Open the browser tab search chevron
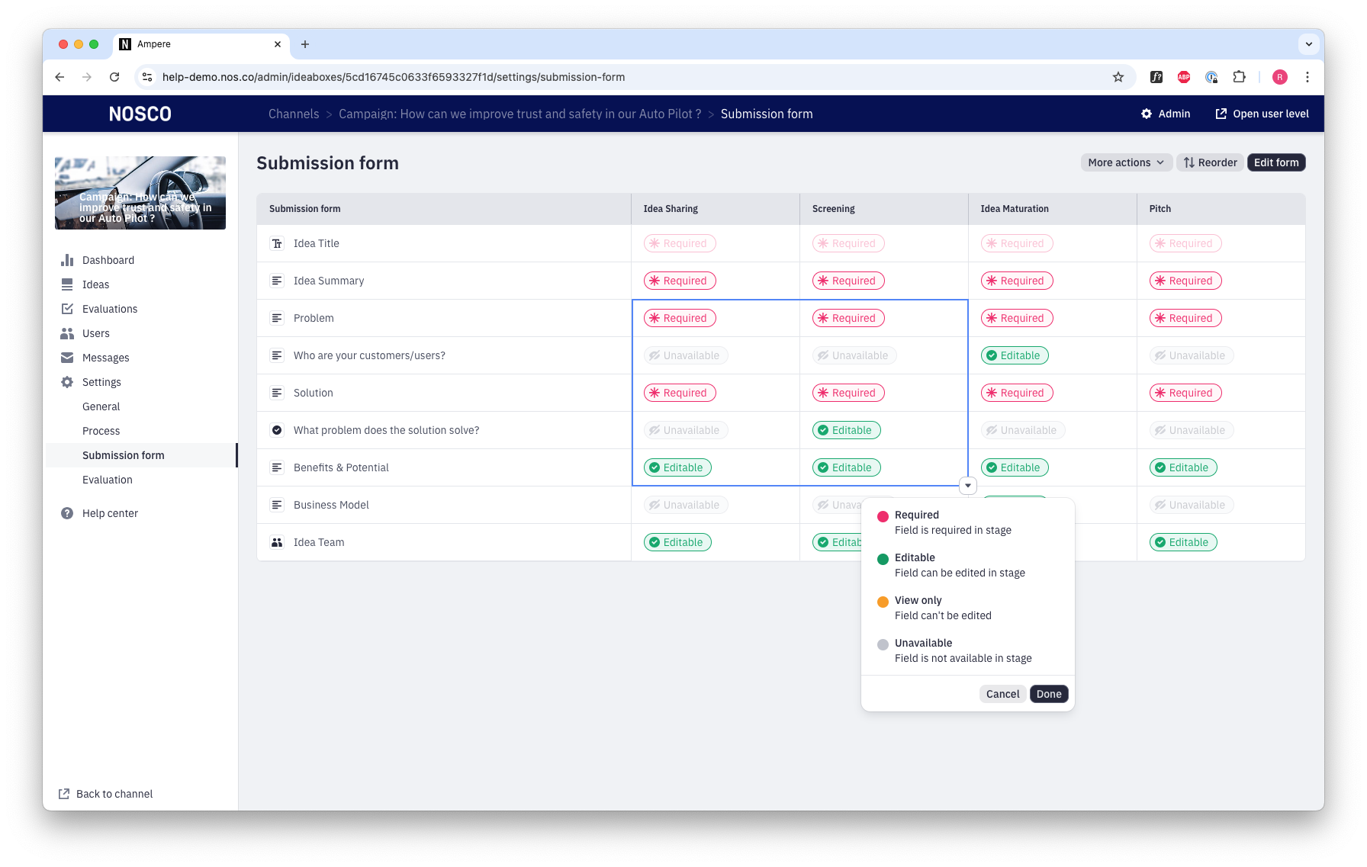Screen dimensions: 1367x867 [1309, 44]
